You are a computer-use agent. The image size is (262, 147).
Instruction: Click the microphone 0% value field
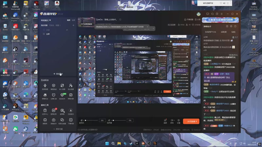coord(102,120)
